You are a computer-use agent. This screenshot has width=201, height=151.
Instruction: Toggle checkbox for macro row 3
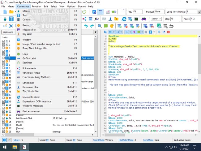pyautogui.click(x=3, y=48)
